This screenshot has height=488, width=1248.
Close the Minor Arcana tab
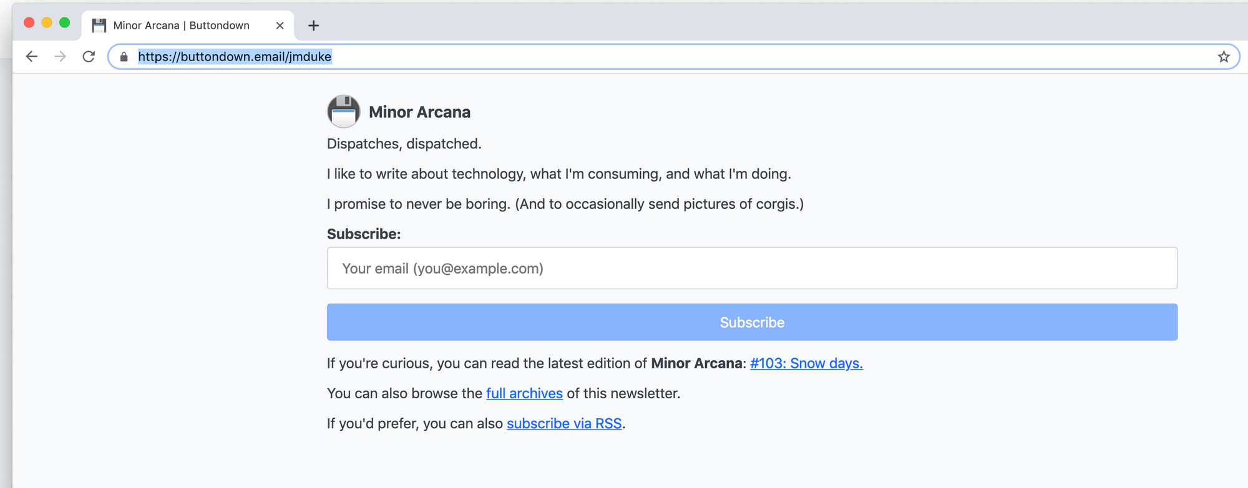tap(280, 26)
